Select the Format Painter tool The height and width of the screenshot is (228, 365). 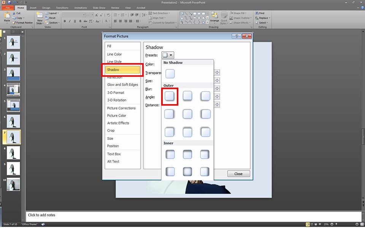[x=24, y=23]
